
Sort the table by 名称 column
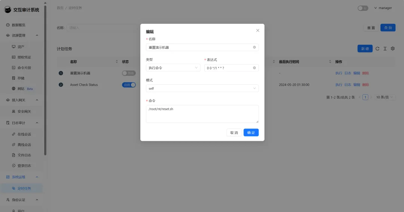[x=116, y=62]
